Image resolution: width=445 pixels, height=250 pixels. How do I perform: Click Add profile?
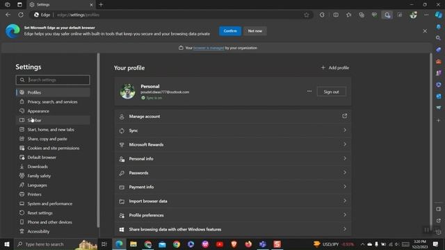pos(335,68)
